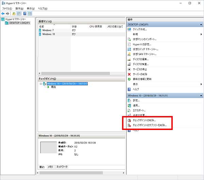Open the ヘルプ menu in menu bar
204x180 pixels.
point(42,9)
